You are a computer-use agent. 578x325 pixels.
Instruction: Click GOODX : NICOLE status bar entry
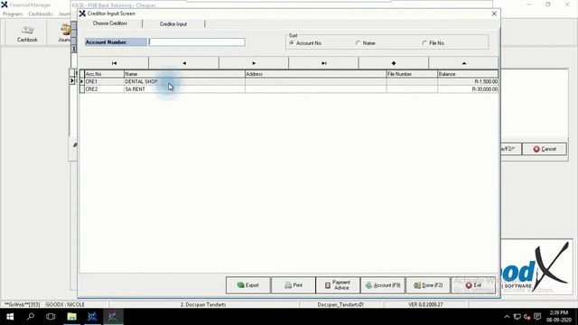point(65,304)
